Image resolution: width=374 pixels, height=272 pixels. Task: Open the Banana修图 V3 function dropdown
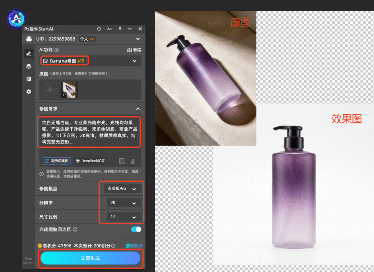pos(91,61)
